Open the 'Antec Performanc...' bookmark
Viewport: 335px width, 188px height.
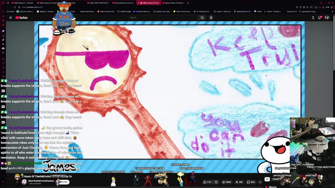click(182, 11)
